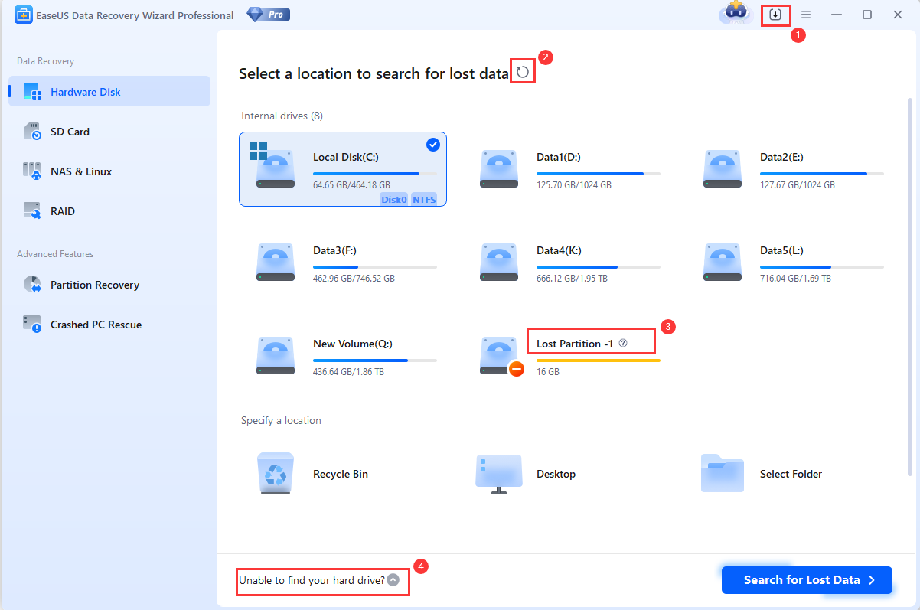
Task: Click the 125.70 GB/1024 GB text
Action: tap(574, 185)
